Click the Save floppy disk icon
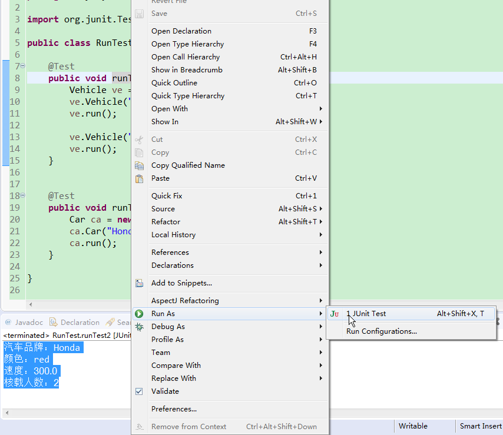 tap(139, 14)
